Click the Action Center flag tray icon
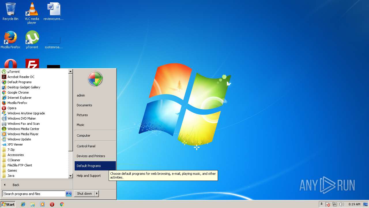The height and width of the screenshot is (208, 369). [x=328, y=204]
